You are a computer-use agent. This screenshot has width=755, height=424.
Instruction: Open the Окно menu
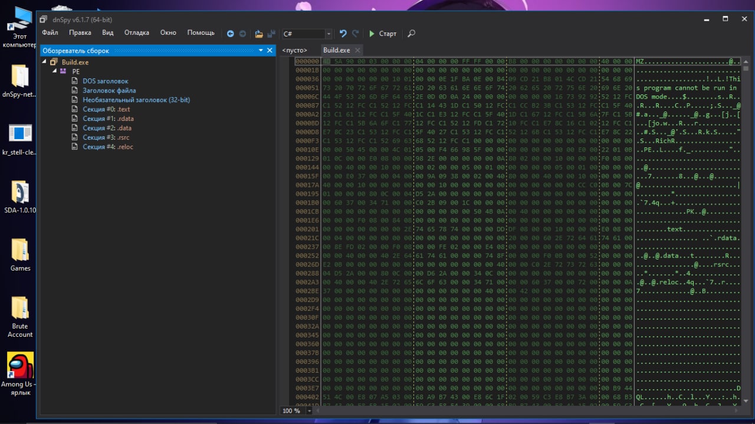click(x=168, y=33)
